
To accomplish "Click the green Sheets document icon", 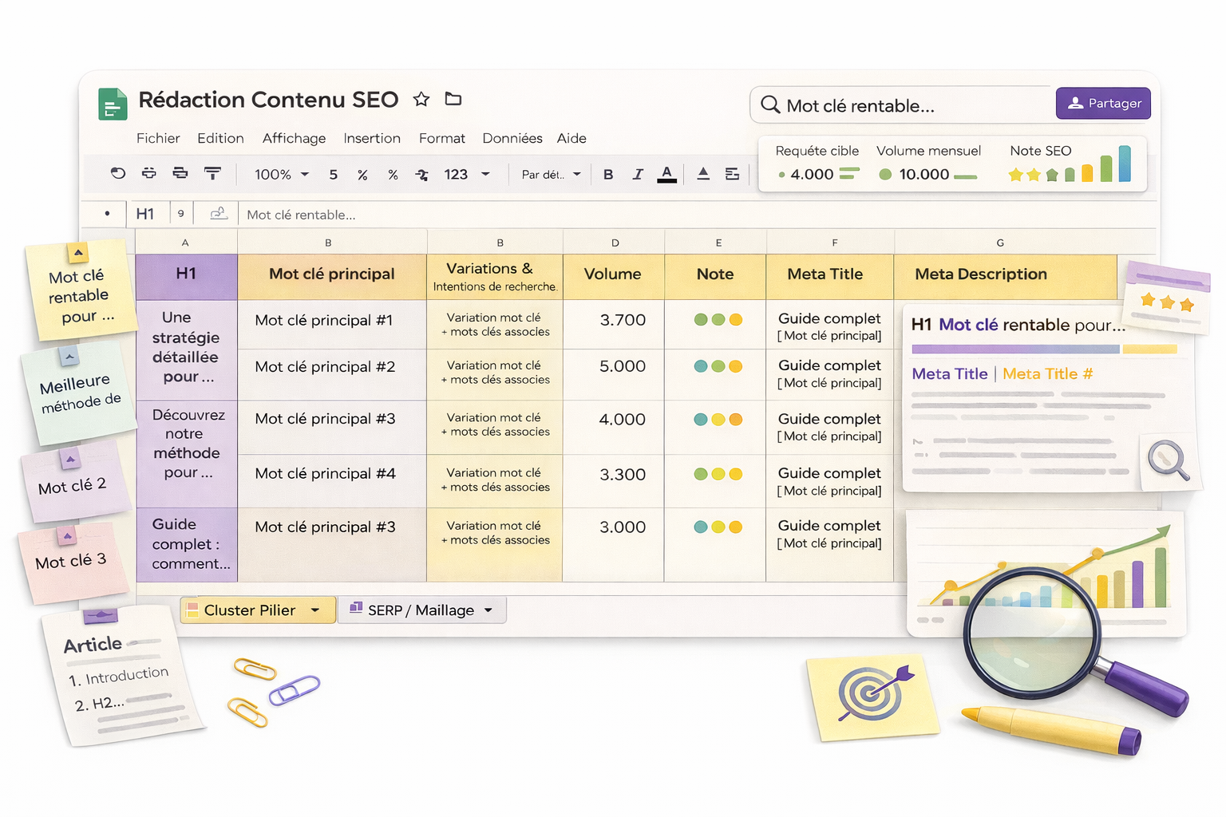I will [113, 104].
